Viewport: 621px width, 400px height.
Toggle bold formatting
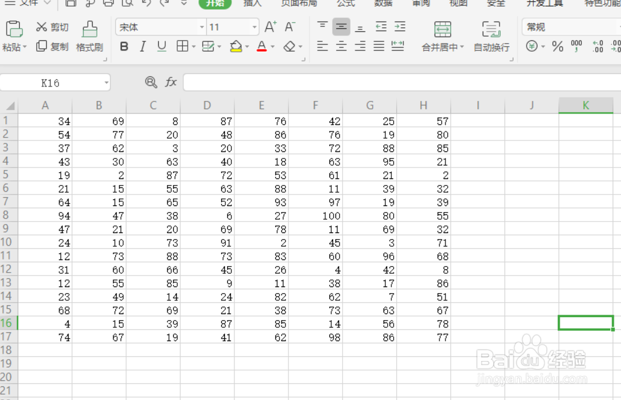(124, 46)
